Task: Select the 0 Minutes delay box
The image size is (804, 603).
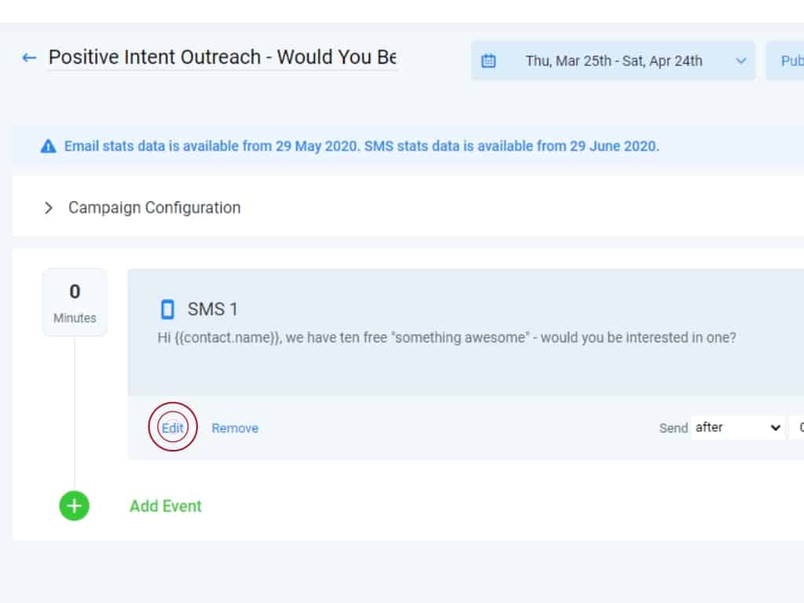Action: tap(75, 302)
